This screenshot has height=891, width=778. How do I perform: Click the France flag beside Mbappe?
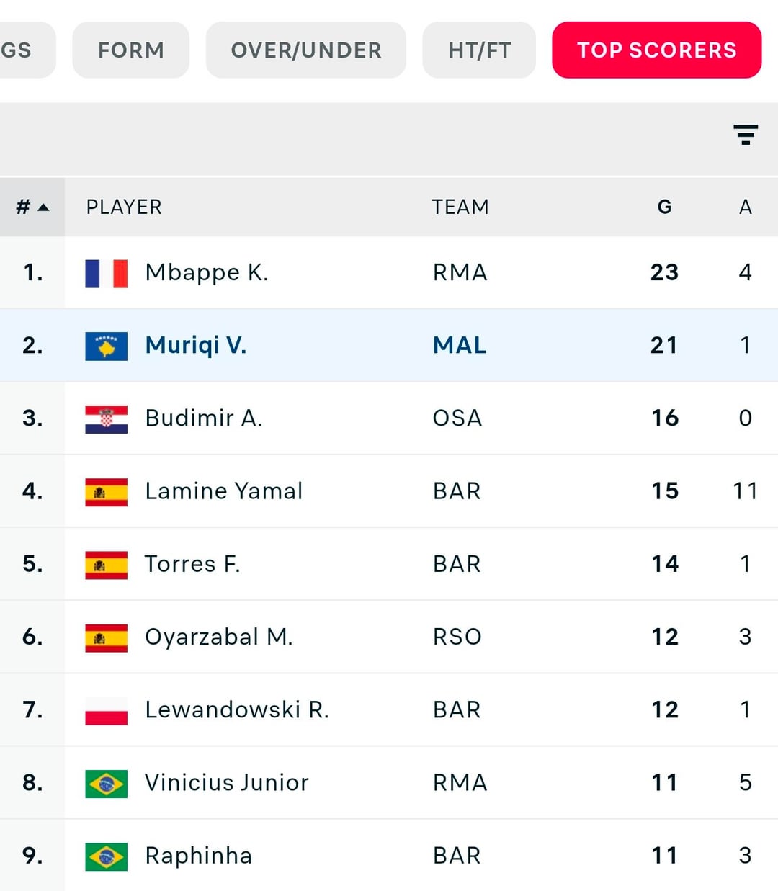[106, 274]
